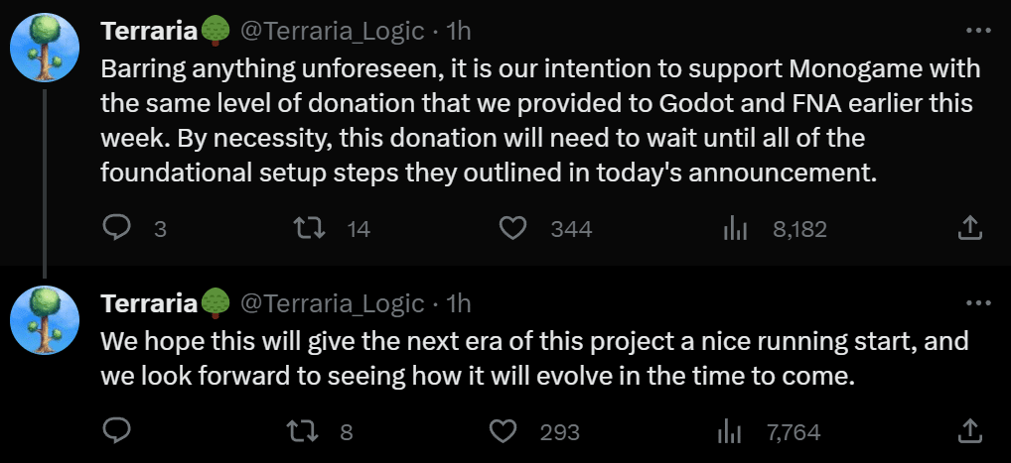Screen dimensions: 1011x463
Task: Open the 1h timestamp of first tweet
Action: click(x=459, y=31)
